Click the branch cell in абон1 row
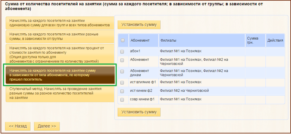 (202, 52)
